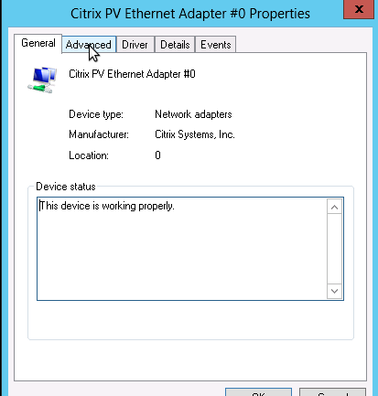Click the General tab

pos(38,43)
